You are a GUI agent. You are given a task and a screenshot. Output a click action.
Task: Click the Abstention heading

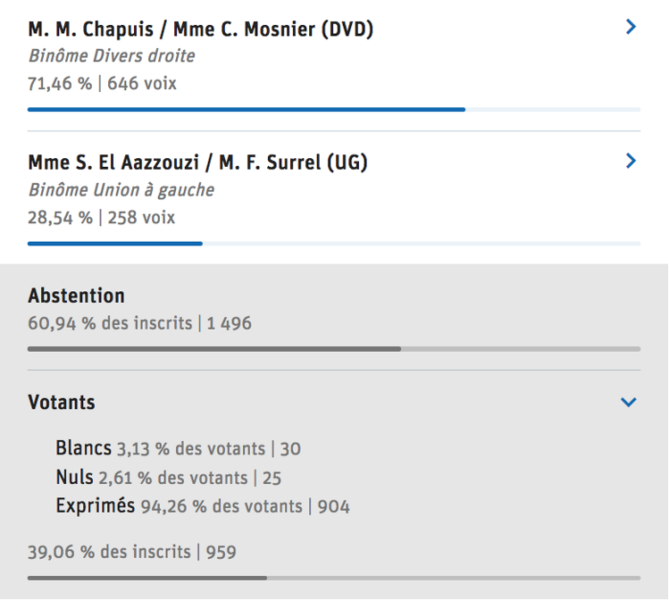[x=77, y=296]
